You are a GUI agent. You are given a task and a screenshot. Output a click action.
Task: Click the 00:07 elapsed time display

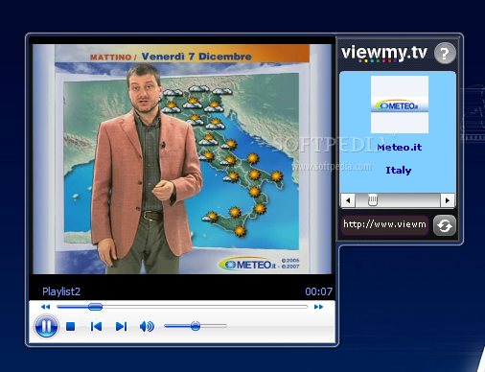coord(318,291)
